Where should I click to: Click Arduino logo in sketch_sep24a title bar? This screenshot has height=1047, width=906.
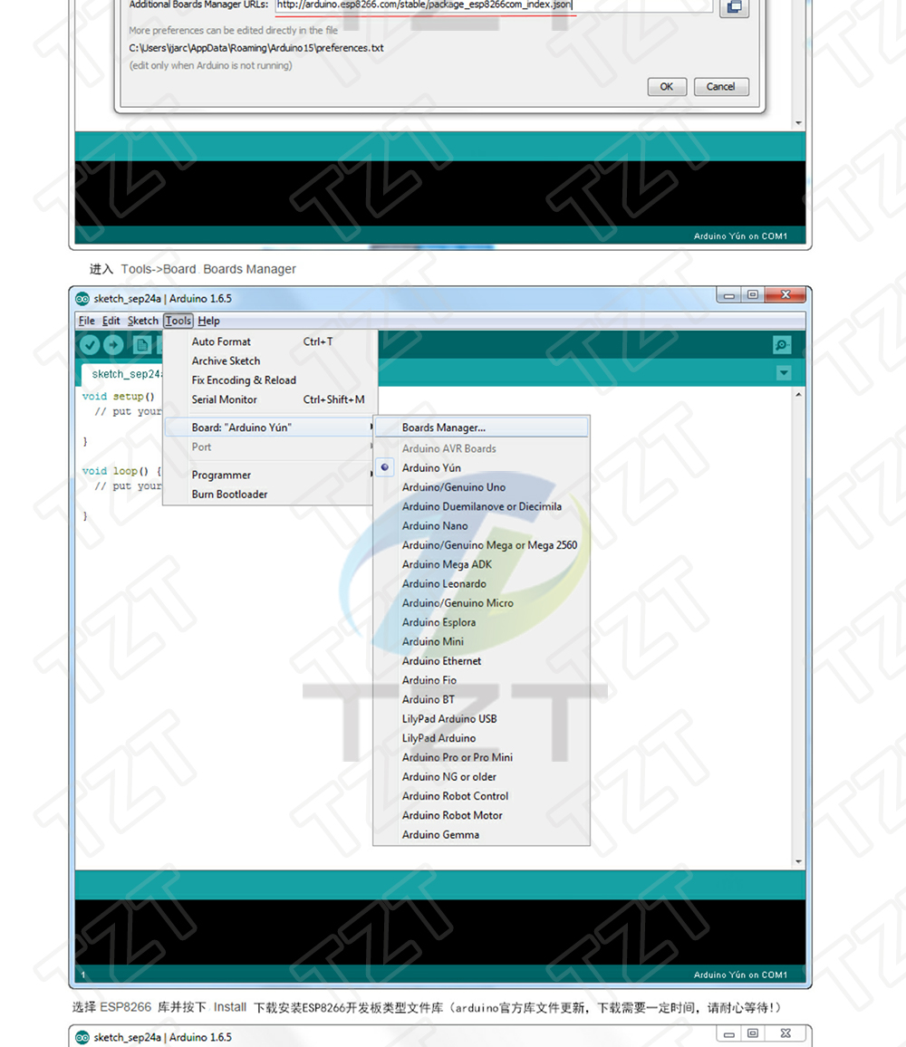point(82,299)
